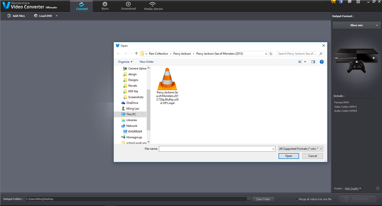Click the Back arrow in Open dialog
This screenshot has width=382, height=206.
[x=118, y=54]
